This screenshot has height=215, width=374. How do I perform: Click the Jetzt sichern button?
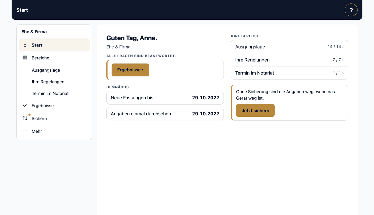click(255, 111)
